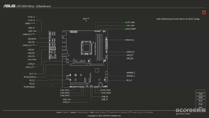
Task: Select the PCIE filter button
Action: 200,104
